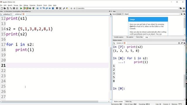Open a file using the folder toolbar icon
Screen dimensions: 187x105
point(5,8)
